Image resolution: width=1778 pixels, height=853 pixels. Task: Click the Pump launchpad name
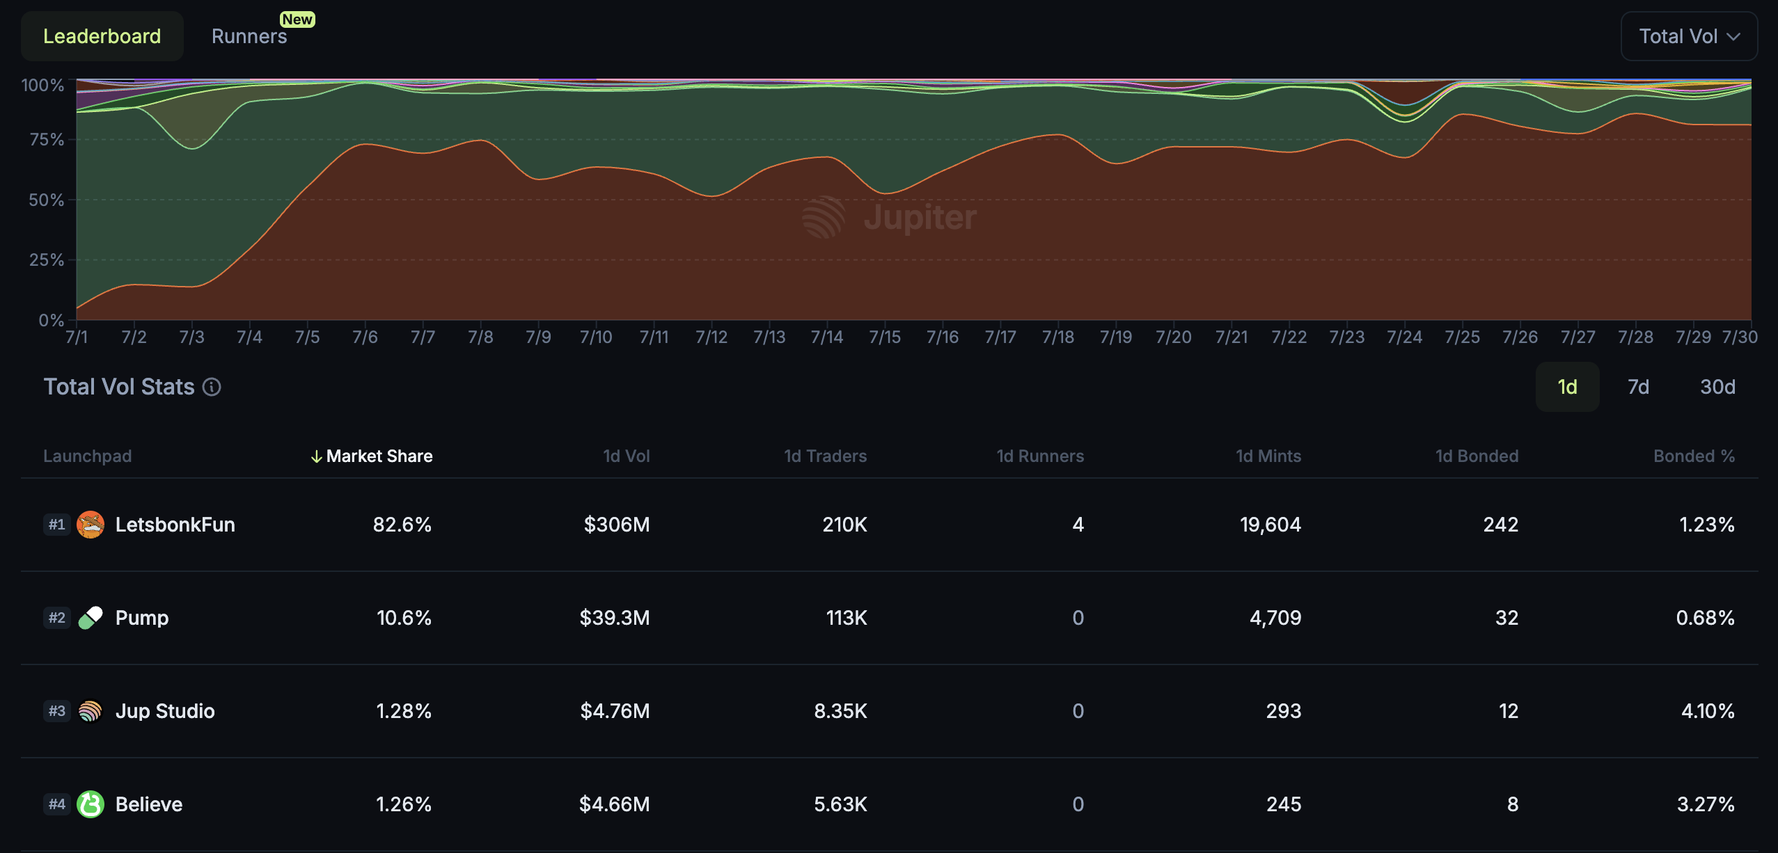(142, 618)
